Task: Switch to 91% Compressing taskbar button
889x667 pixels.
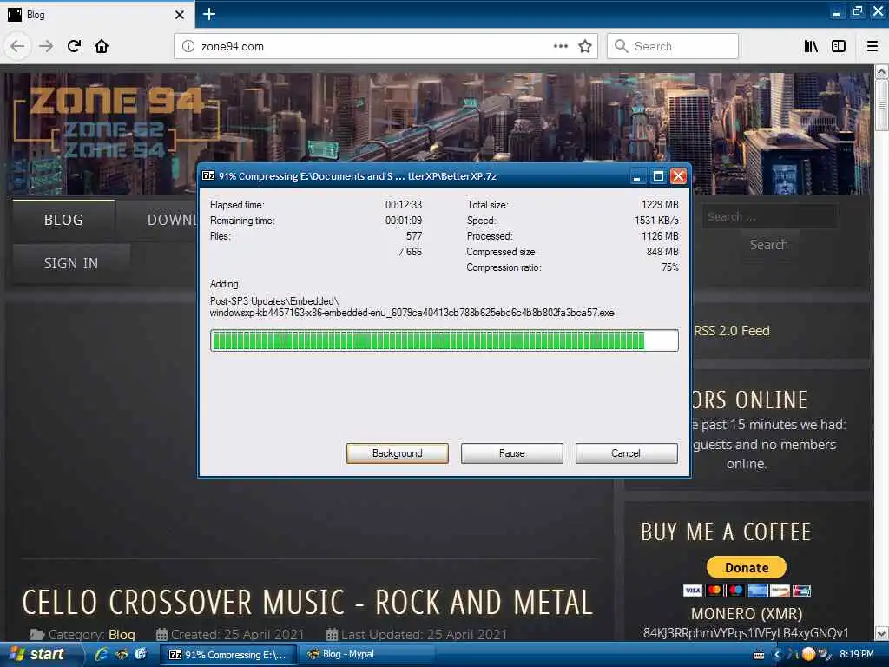Action: 227,655
